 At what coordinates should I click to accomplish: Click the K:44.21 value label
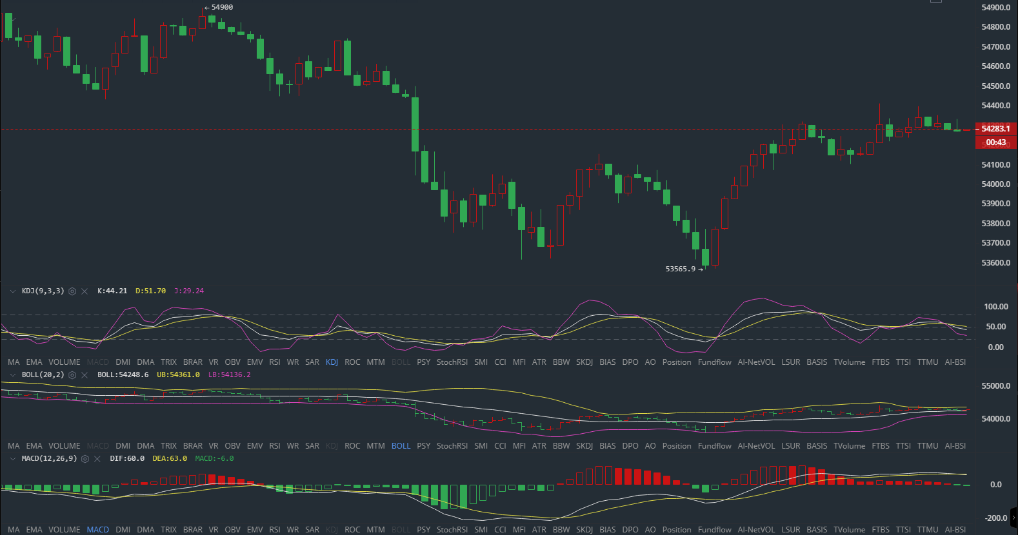pyautogui.click(x=112, y=291)
